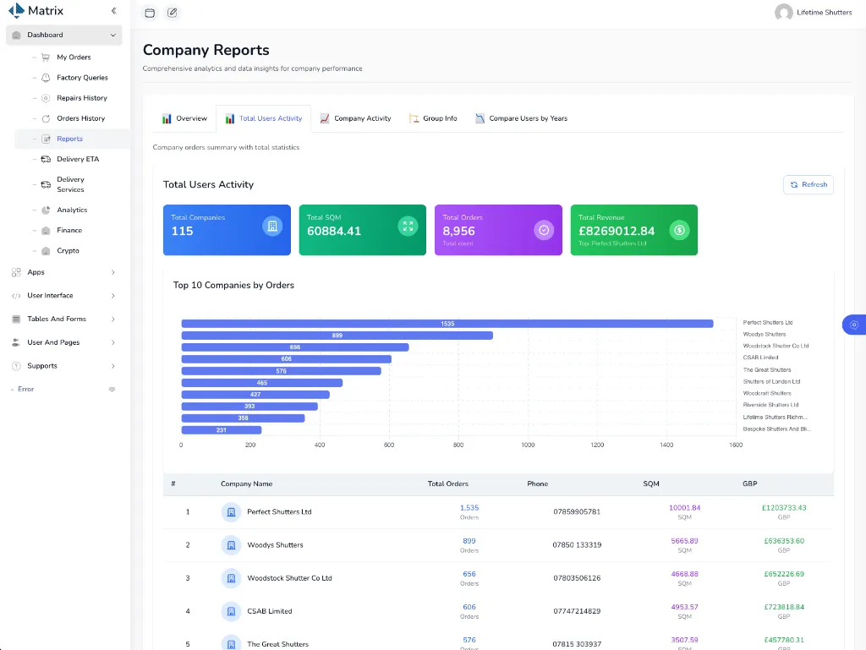Click the Lifetime Shutters username
This screenshot has width=866, height=650.
824,12
